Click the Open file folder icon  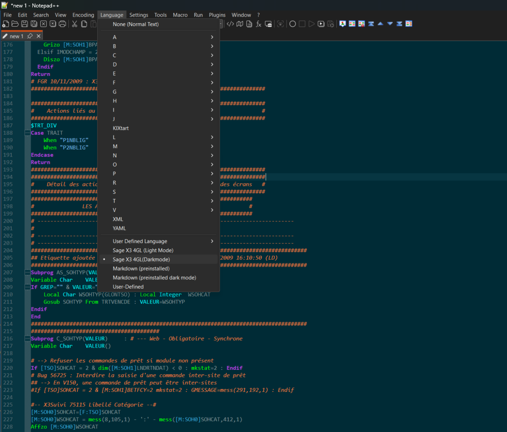coord(15,24)
